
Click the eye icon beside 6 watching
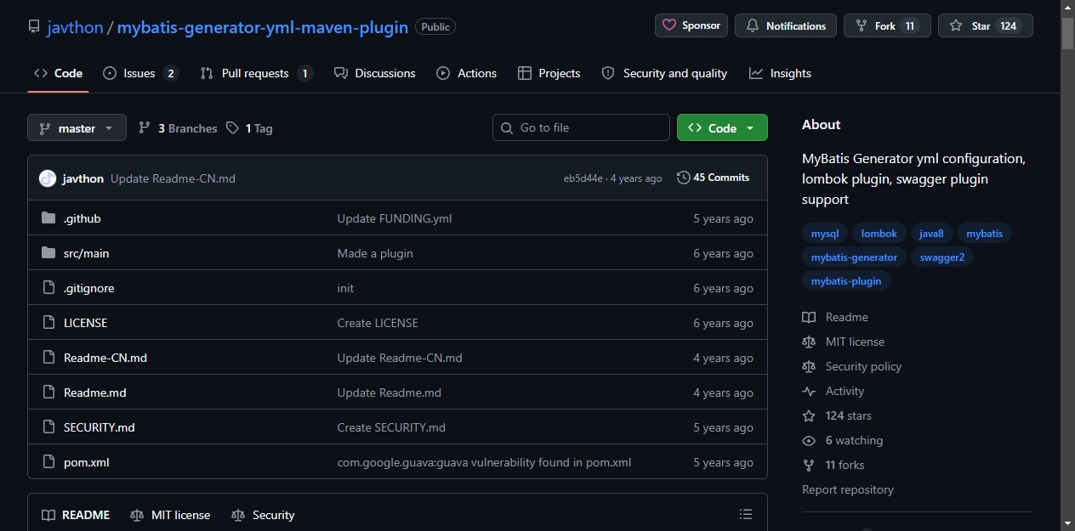[809, 440]
